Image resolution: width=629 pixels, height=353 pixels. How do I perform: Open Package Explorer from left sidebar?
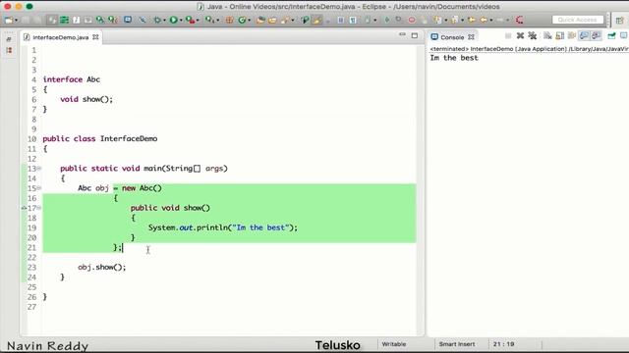coord(9,39)
